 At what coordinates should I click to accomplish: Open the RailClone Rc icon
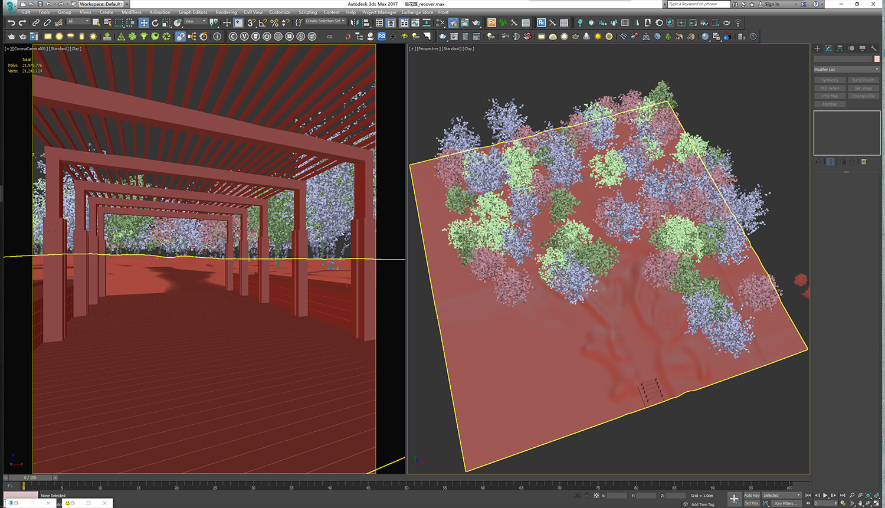[x=541, y=23]
